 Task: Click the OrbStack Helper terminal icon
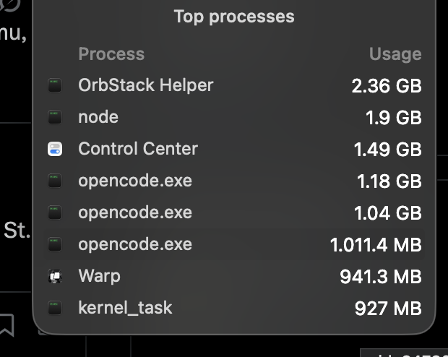pyautogui.click(x=55, y=85)
